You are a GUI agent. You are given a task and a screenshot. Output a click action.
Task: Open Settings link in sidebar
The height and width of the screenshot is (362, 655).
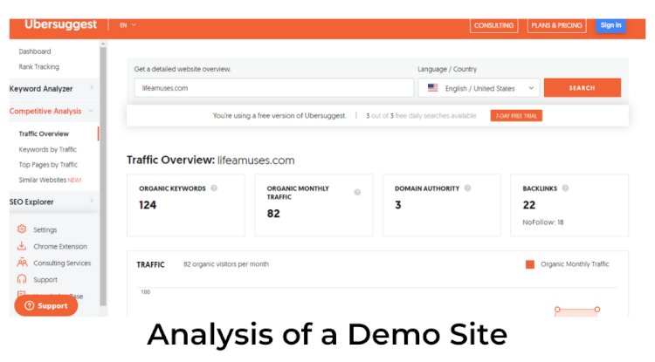click(45, 229)
